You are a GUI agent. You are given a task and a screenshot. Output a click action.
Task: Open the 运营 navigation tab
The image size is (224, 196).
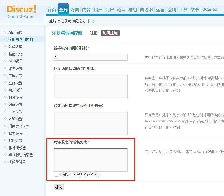160,10
